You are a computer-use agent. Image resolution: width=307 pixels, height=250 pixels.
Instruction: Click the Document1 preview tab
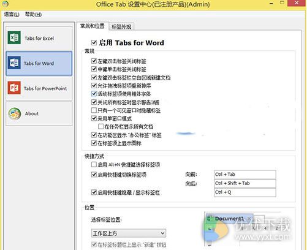click(229, 219)
